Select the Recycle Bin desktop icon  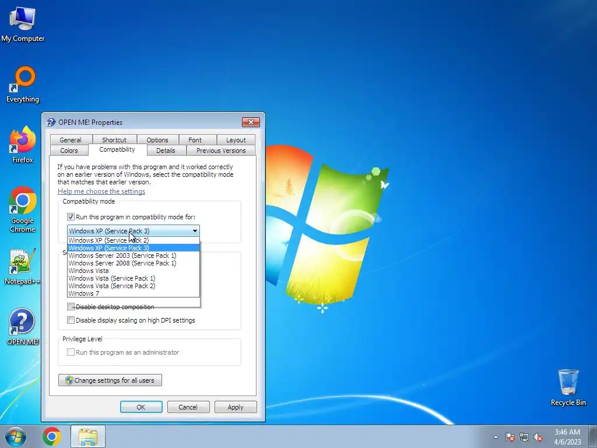click(568, 387)
